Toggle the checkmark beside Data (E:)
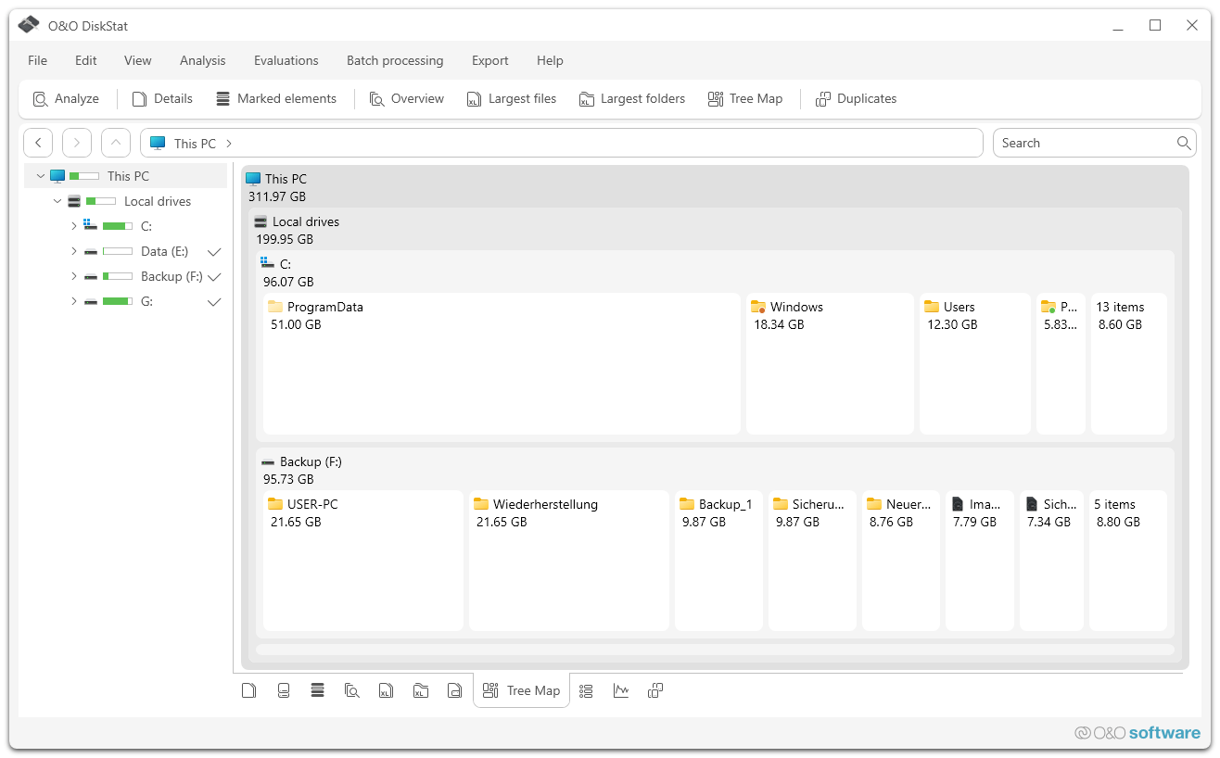The width and height of the screenshot is (1220, 758). point(214,252)
